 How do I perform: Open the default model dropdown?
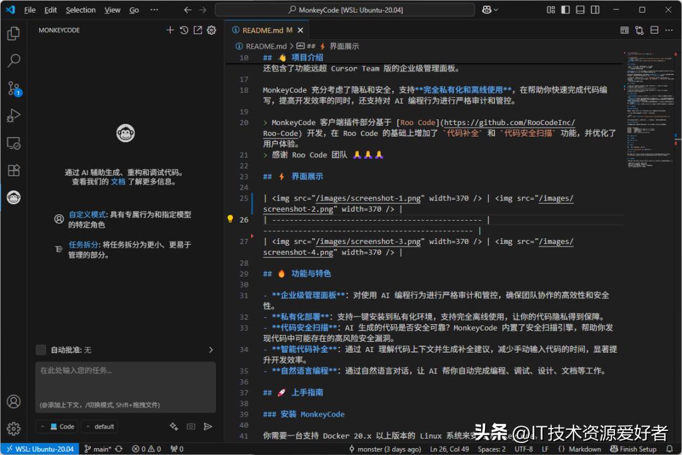click(x=99, y=427)
